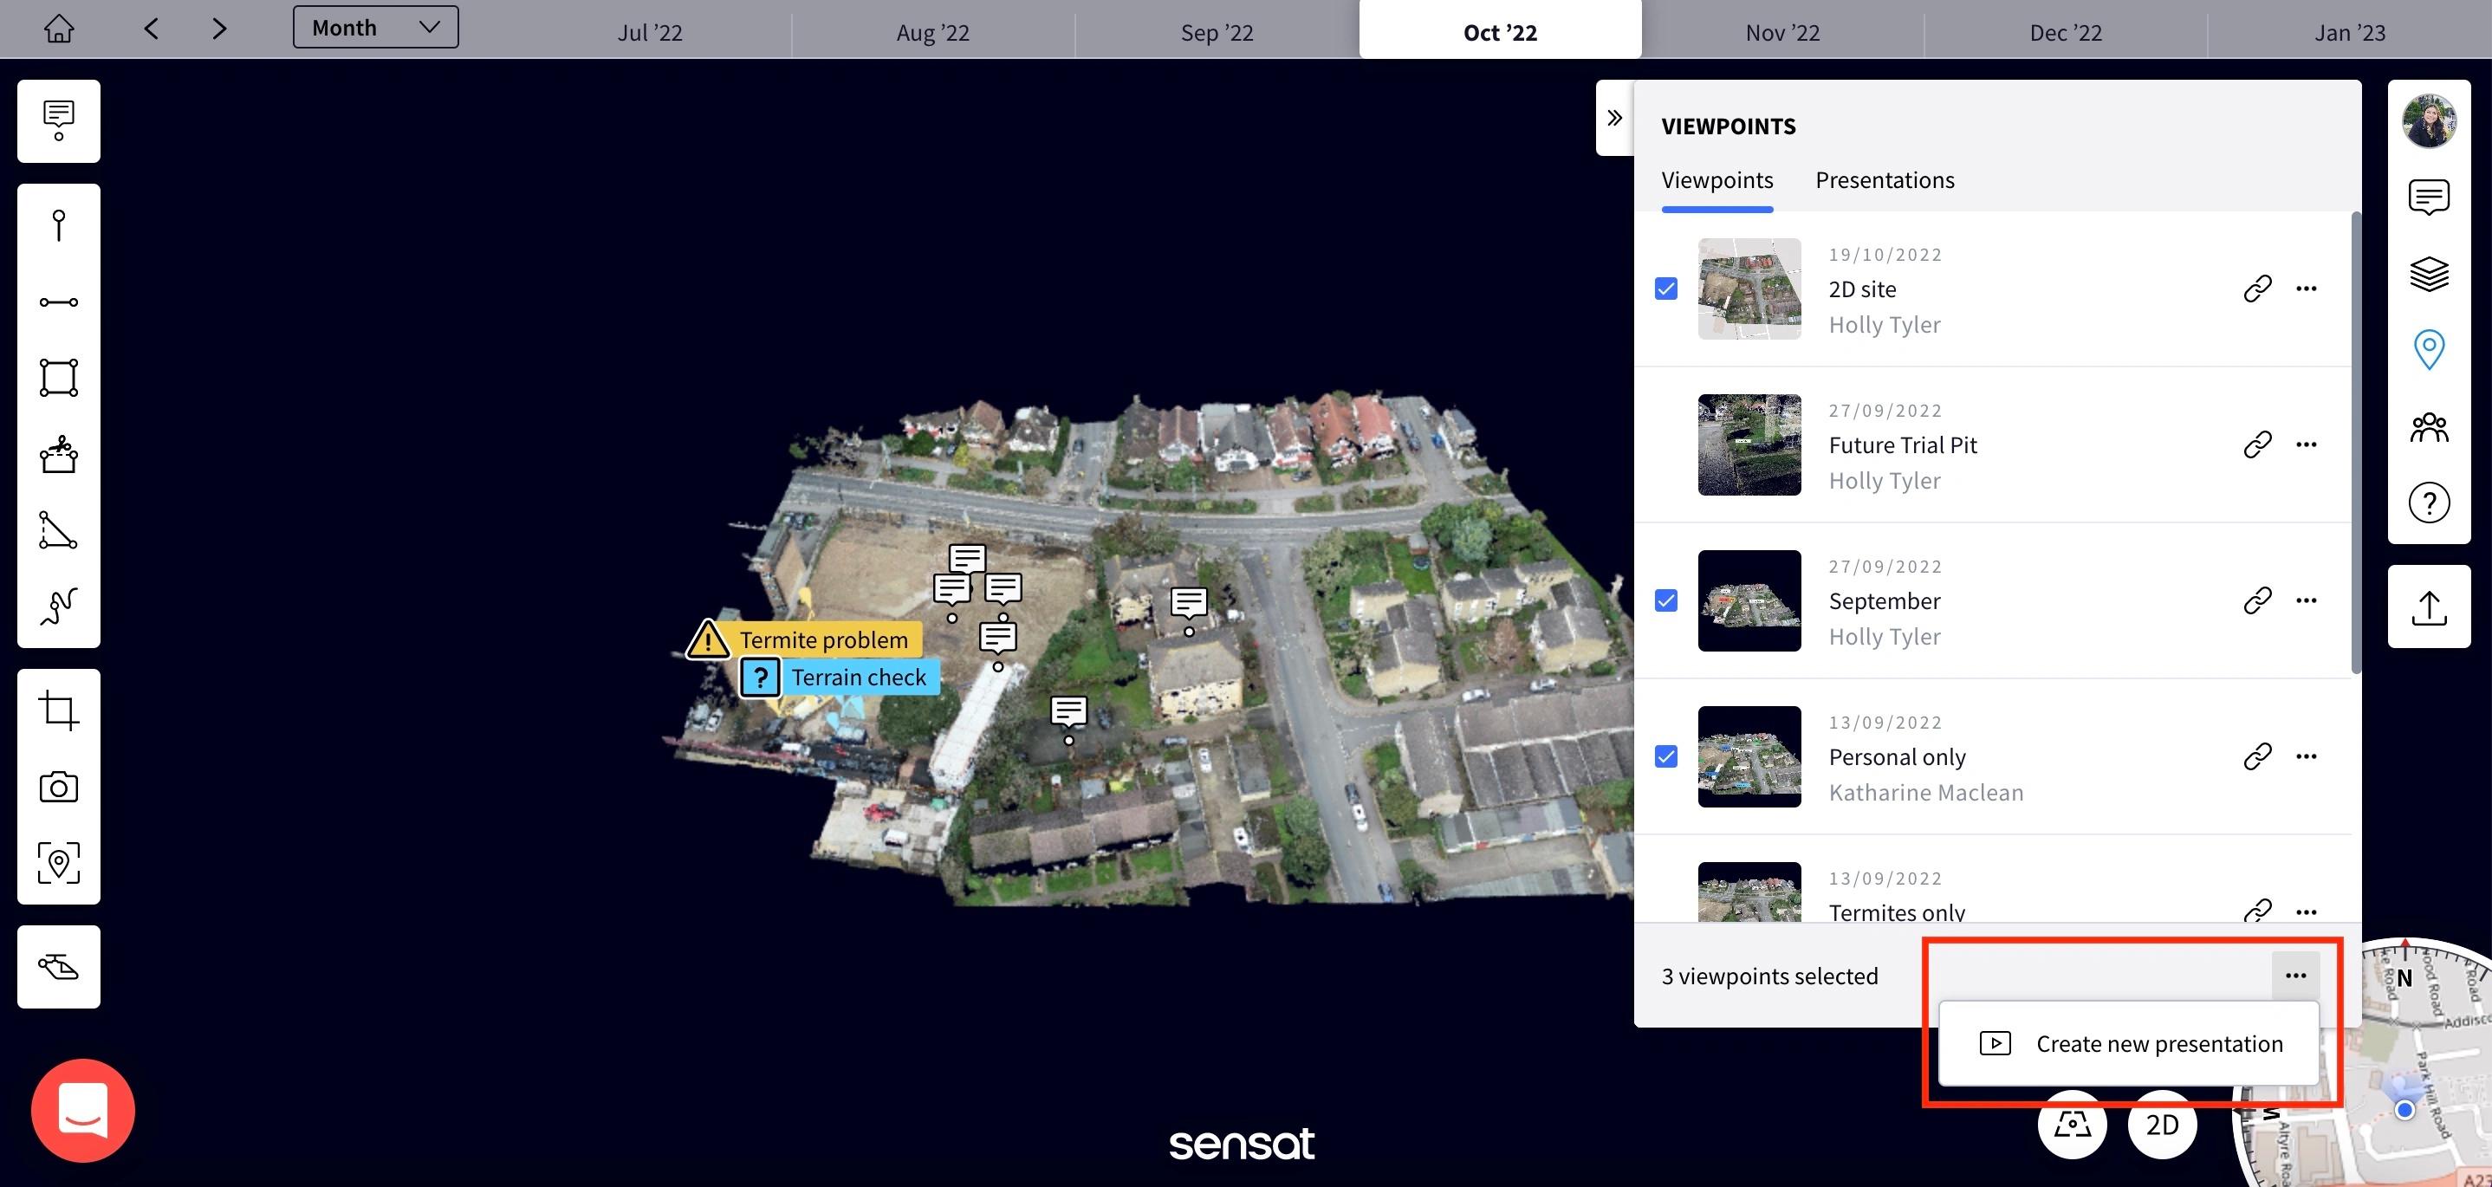Uncheck the September viewpoint checkbox
Viewport: 2492px width, 1187px height.
click(1666, 600)
